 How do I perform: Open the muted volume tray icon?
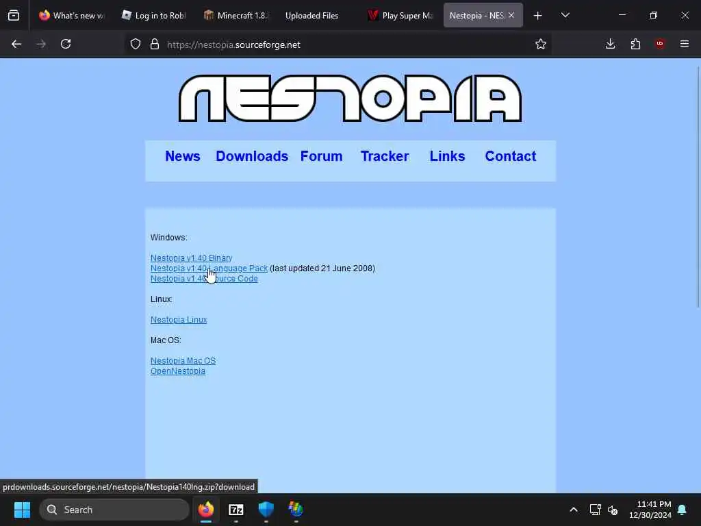point(613,510)
